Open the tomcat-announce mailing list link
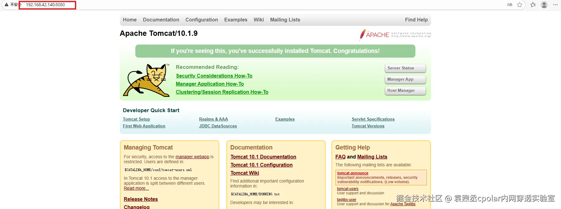Screen dimensions: 561x209 pos(353,173)
